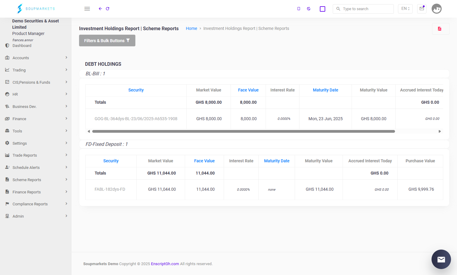The width and height of the screenshot is (457, 275).
Task: Select the FABL-182dys-FD security row
Action: [x=110, y=189]
